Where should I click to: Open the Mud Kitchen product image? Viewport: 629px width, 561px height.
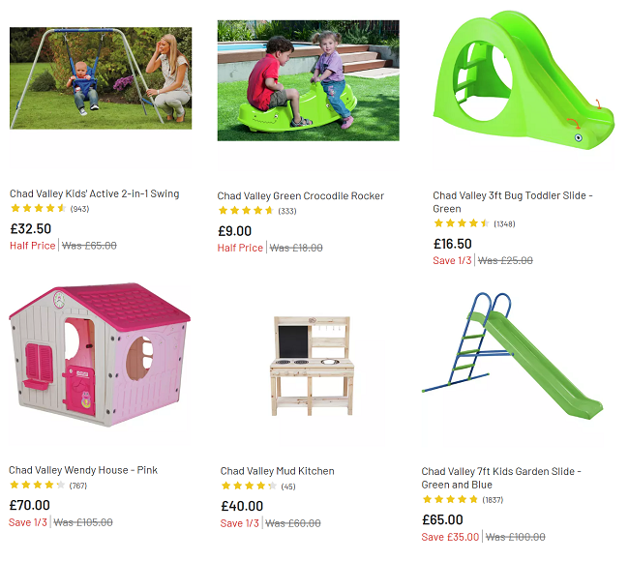click(x=313, y=366)
